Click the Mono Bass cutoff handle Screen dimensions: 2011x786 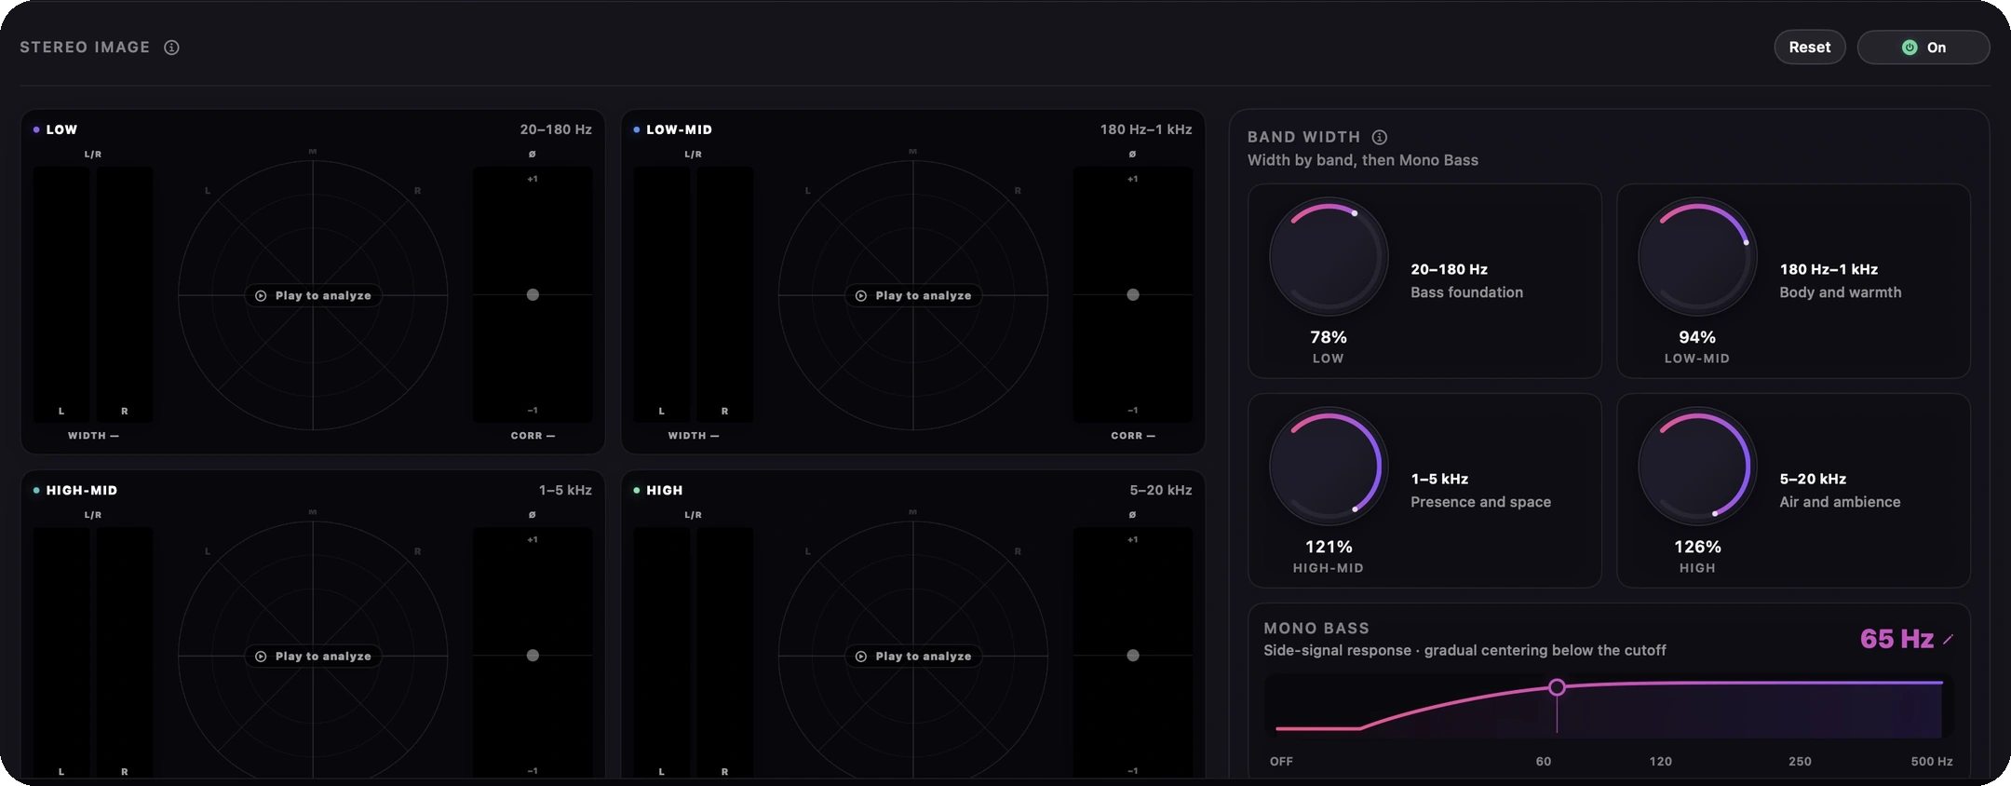coord(1557,687)
